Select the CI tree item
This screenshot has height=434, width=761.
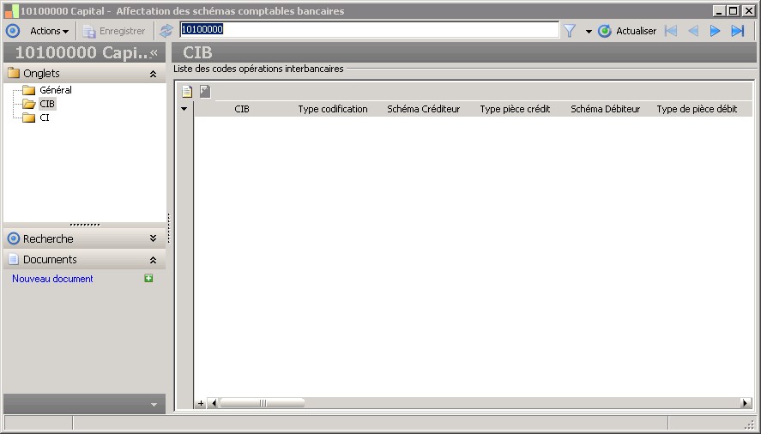pyautogui.click(x=44, y=118)
